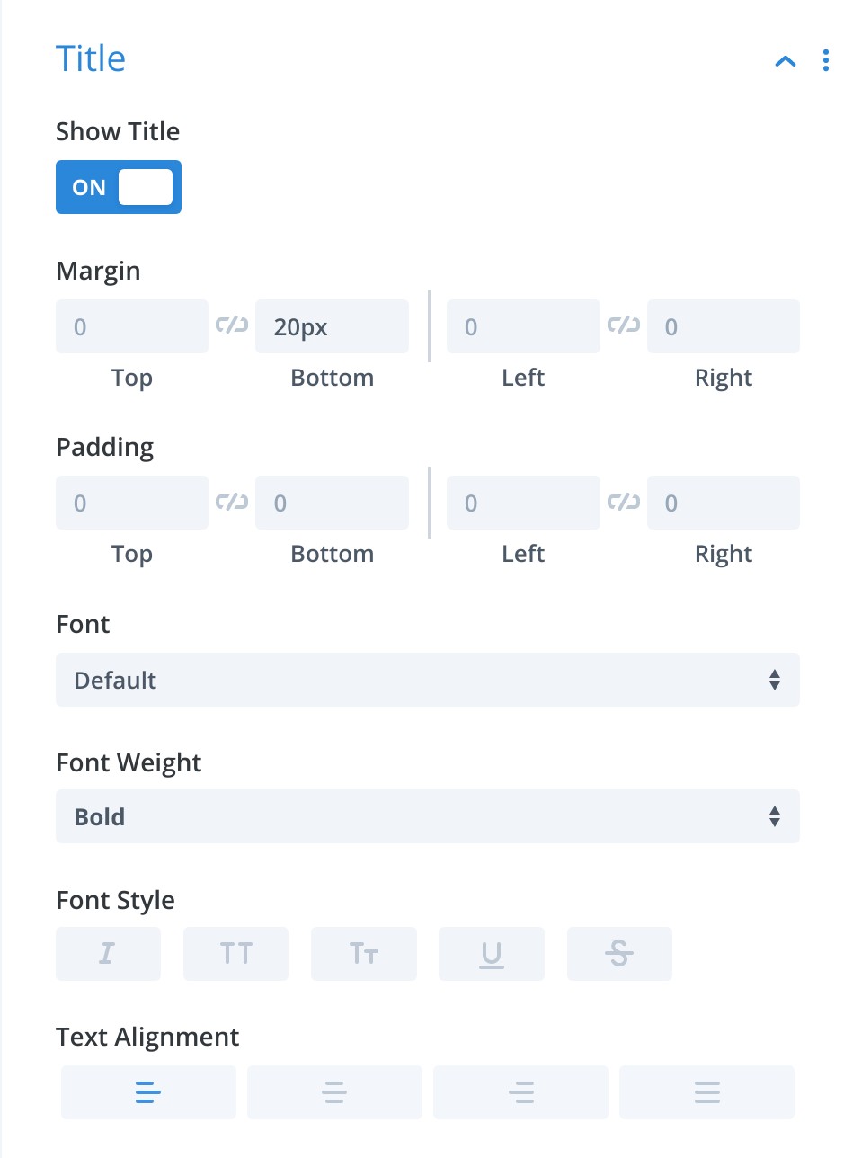This screenshot has height=1158, width=853.
Task: Underline the title text
Action: coord(491,954)
